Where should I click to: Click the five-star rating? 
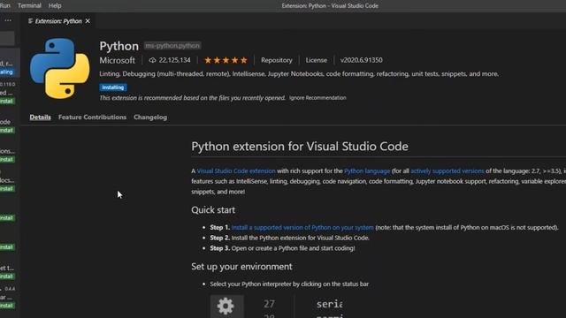pos(226,60)
